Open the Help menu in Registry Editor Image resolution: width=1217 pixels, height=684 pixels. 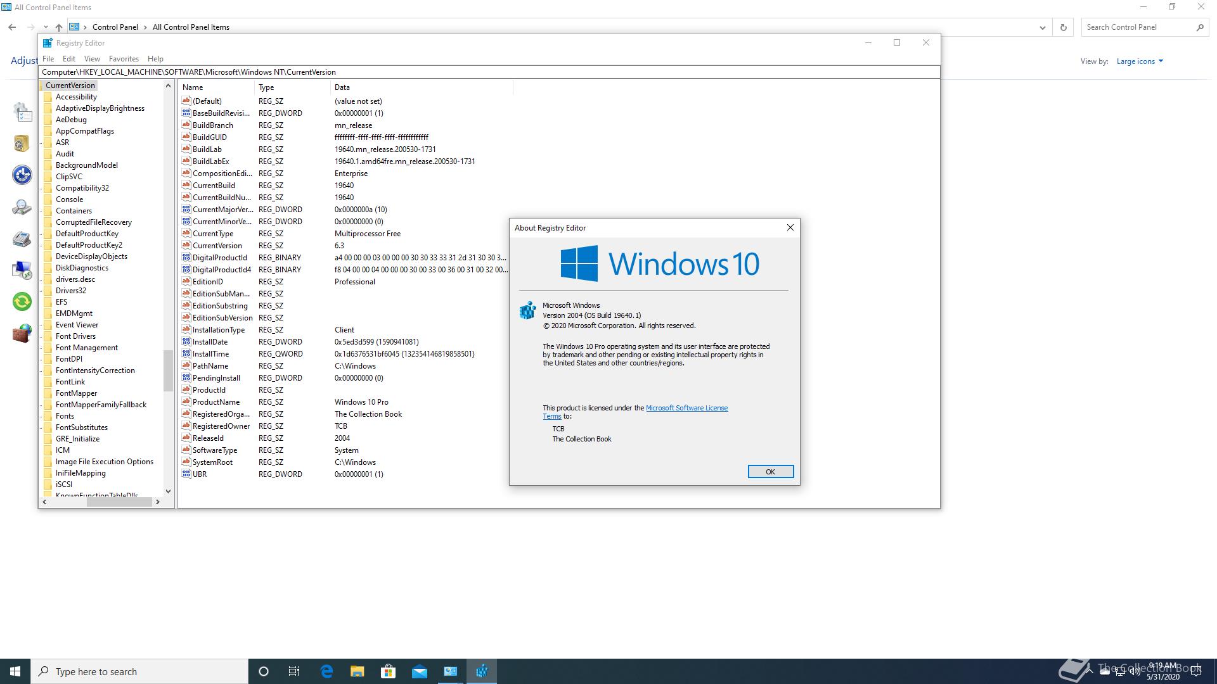155,59
